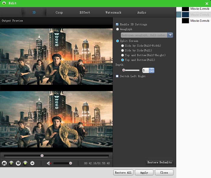Click the next frame step button
The image size is (211, 178).
32,163
